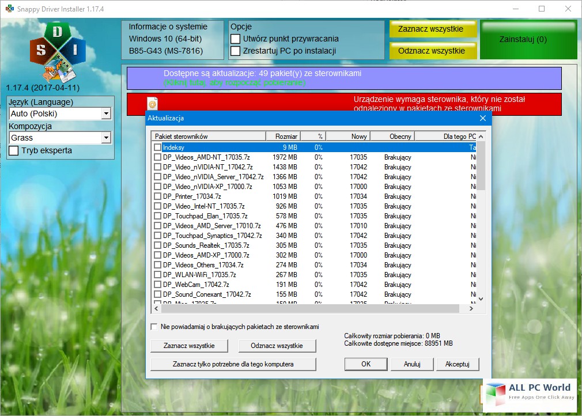The width and height of the screenshot is (582, 416).
Task: Select DP_Videos_AMD-XP_17000.7z row
Action: pos(313,255)
